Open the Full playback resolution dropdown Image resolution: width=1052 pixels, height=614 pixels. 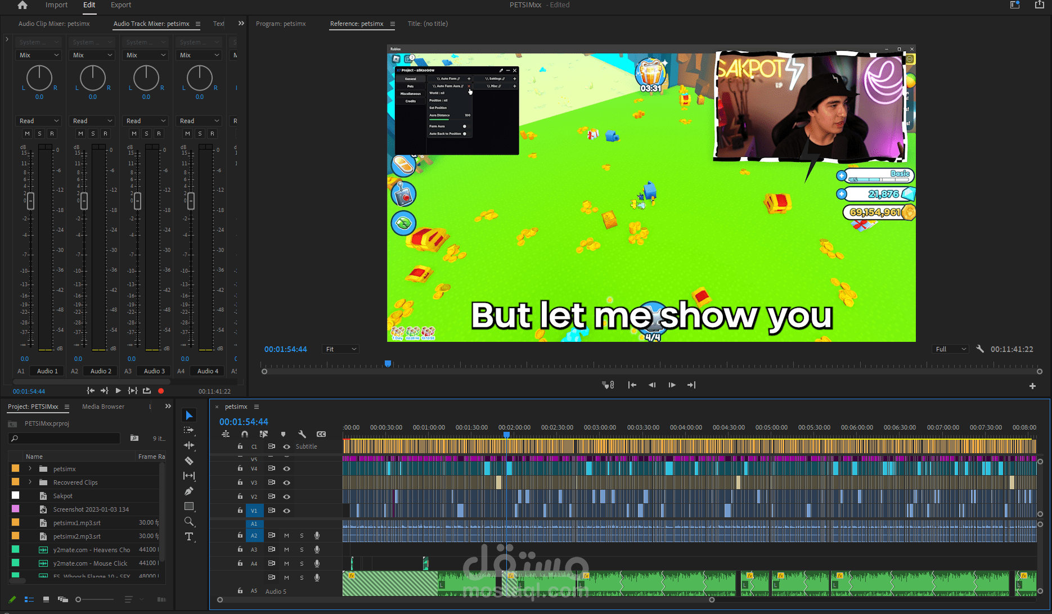tap(950, 349)
